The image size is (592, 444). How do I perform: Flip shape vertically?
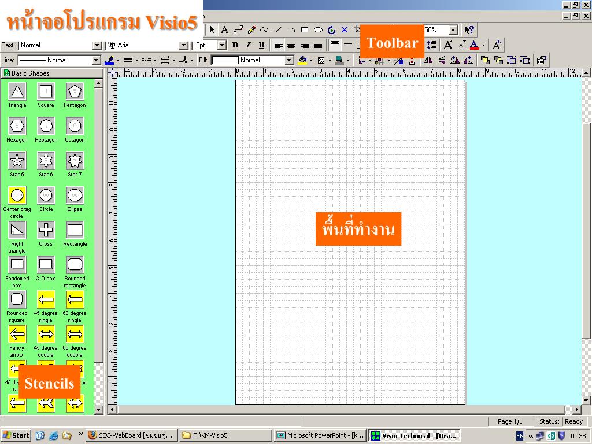point(442,60)
